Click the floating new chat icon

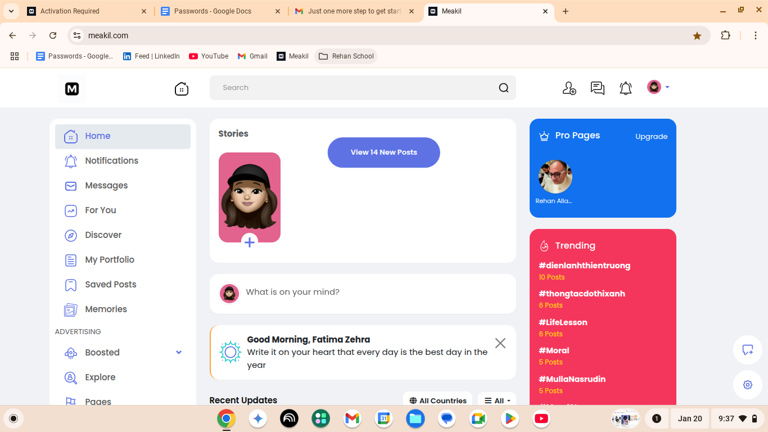click(747, 350)
